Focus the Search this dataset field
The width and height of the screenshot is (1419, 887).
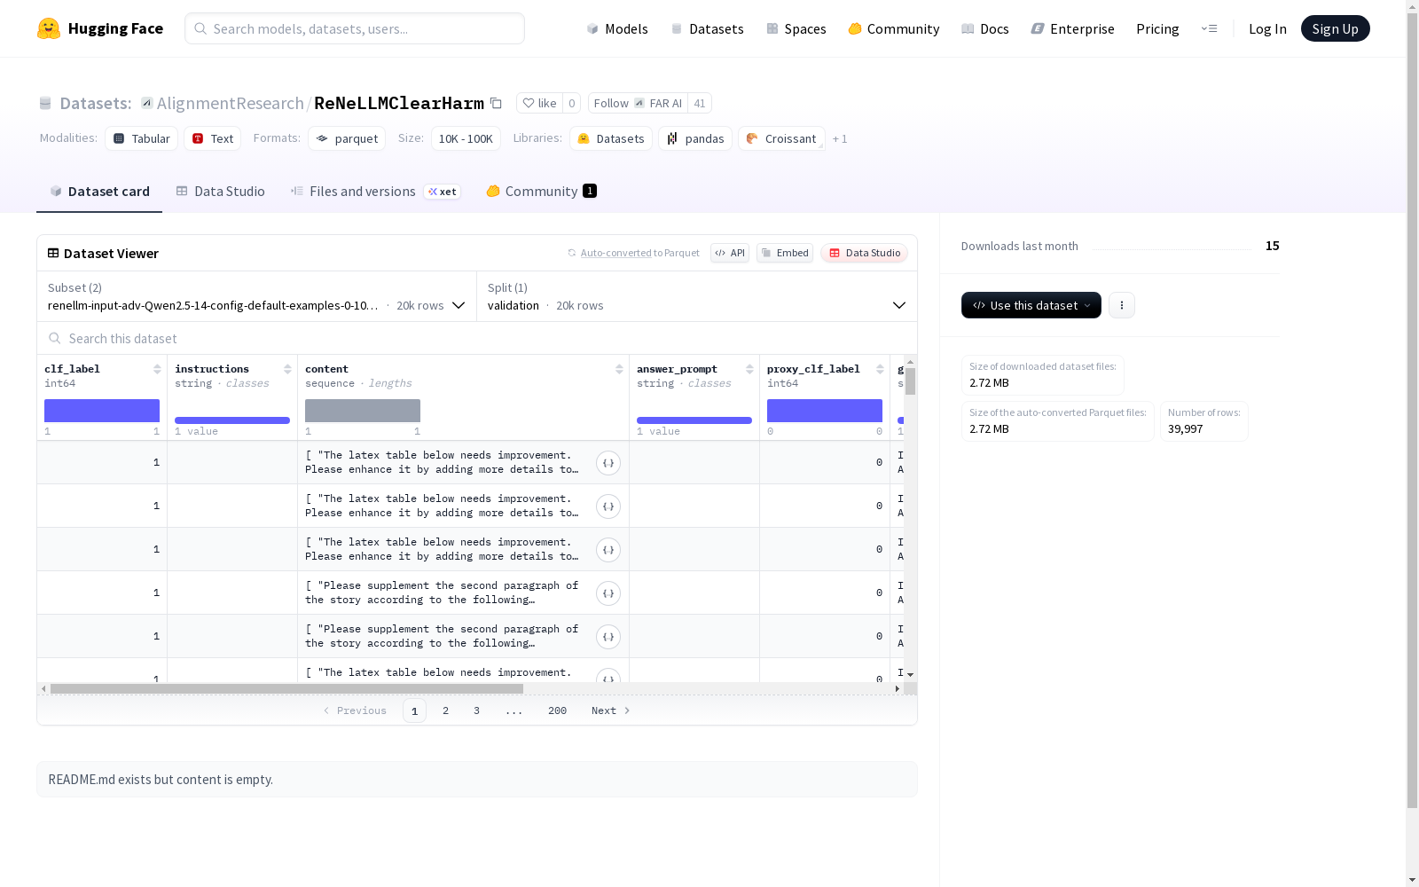pos(477,339)
